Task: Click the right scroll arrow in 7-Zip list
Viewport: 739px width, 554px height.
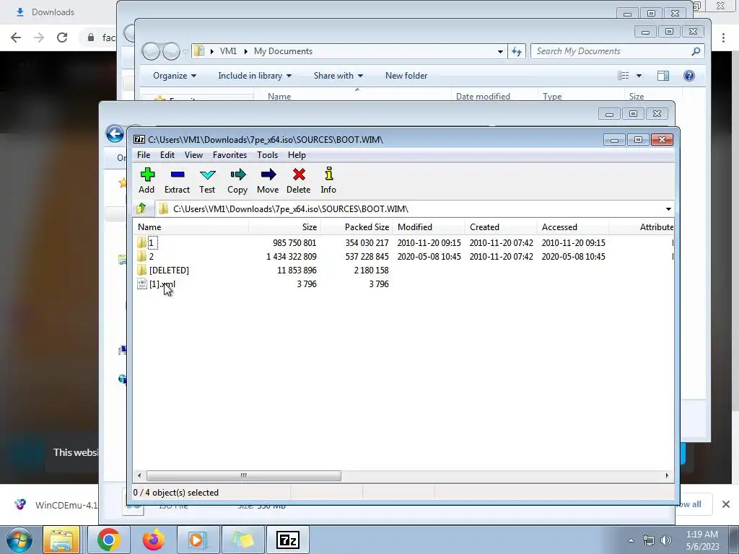Action: coord(667,475)
